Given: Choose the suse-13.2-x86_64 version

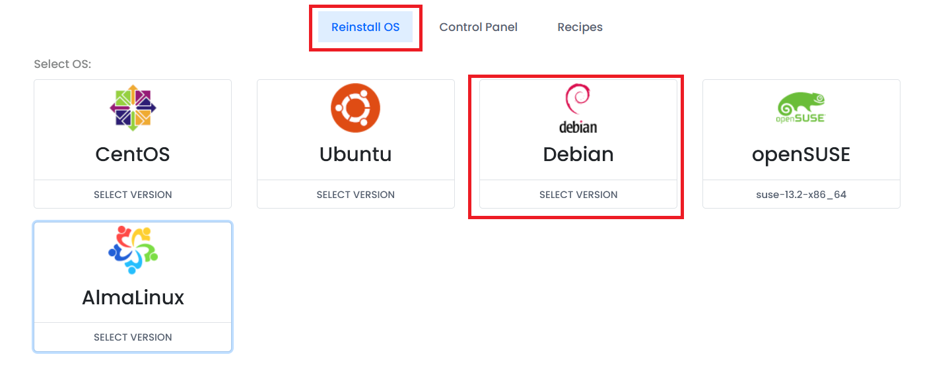Looking at the screenshot, I should [x=801, y=195].
